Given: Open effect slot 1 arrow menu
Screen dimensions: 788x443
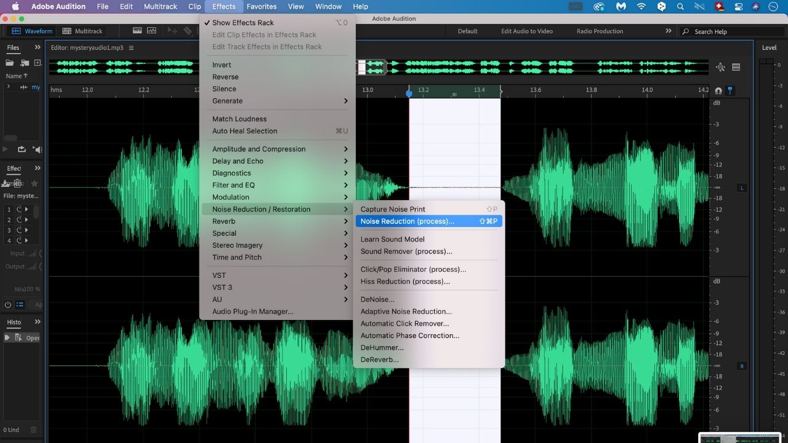Looking at the screenshot, I should point(26,209).
